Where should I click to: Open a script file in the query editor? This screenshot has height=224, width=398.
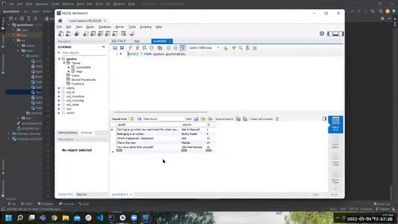[x=115, y=48]
